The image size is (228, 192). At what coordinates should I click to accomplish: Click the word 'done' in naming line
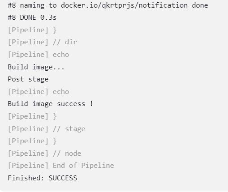(200, 5)
